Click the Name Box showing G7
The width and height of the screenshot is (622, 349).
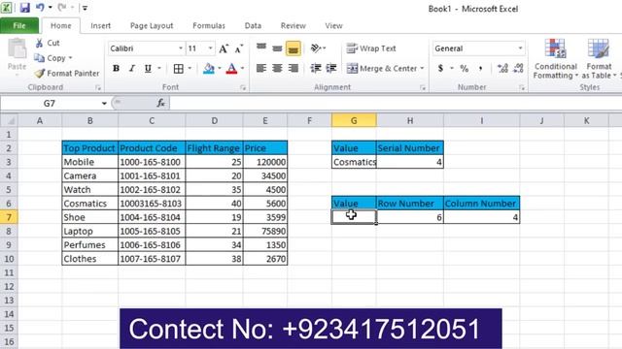click(50, 104)
